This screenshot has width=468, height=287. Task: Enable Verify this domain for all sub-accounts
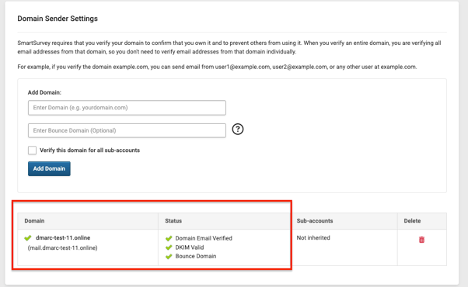(32, 150)
